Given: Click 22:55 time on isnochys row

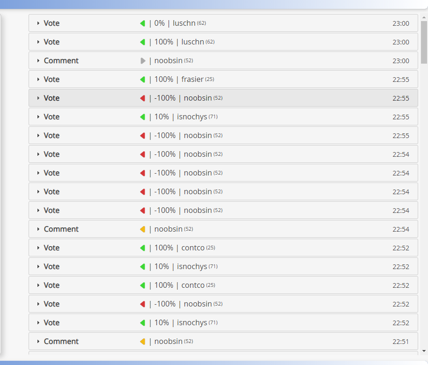Looking at the screenshot, I should tap(401, 117).
